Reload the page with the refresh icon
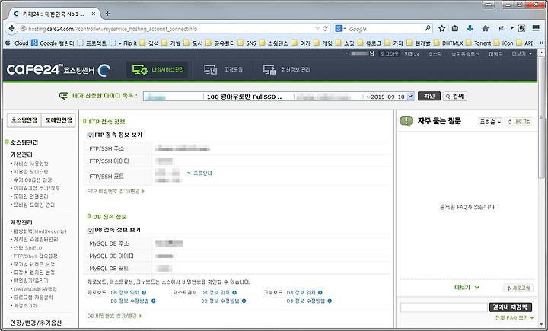 pyautogui.click(x=325, y=28)
